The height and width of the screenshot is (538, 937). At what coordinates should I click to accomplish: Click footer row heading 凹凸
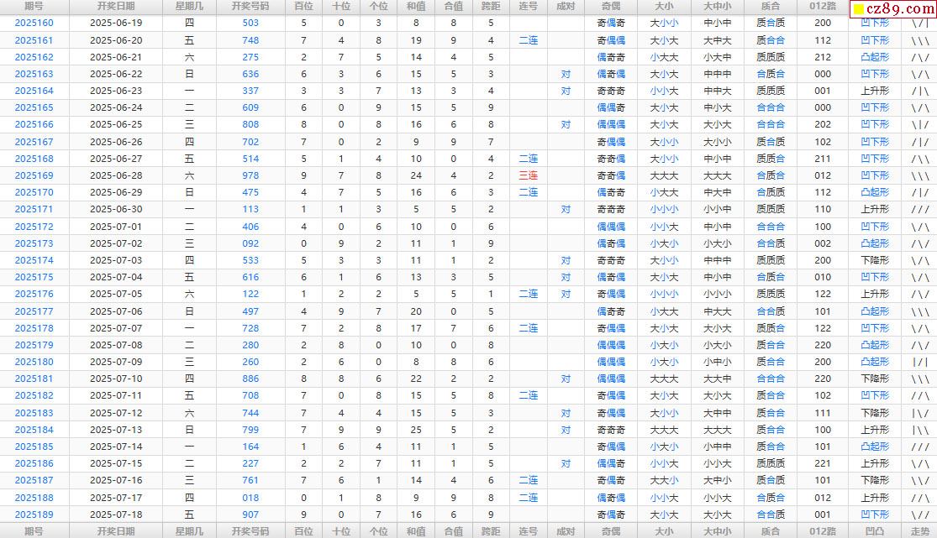[x=875, y=530]
